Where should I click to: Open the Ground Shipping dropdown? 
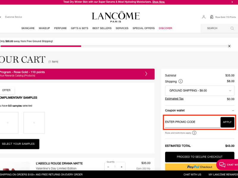point(199,90)
